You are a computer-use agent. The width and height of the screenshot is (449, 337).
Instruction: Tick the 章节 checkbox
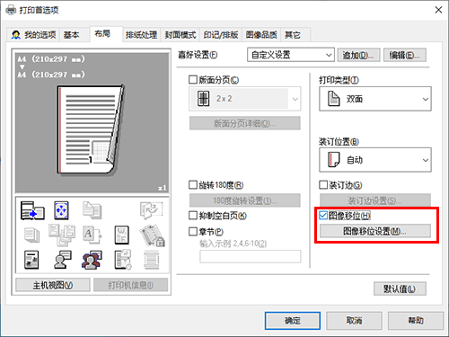point(193,231)
